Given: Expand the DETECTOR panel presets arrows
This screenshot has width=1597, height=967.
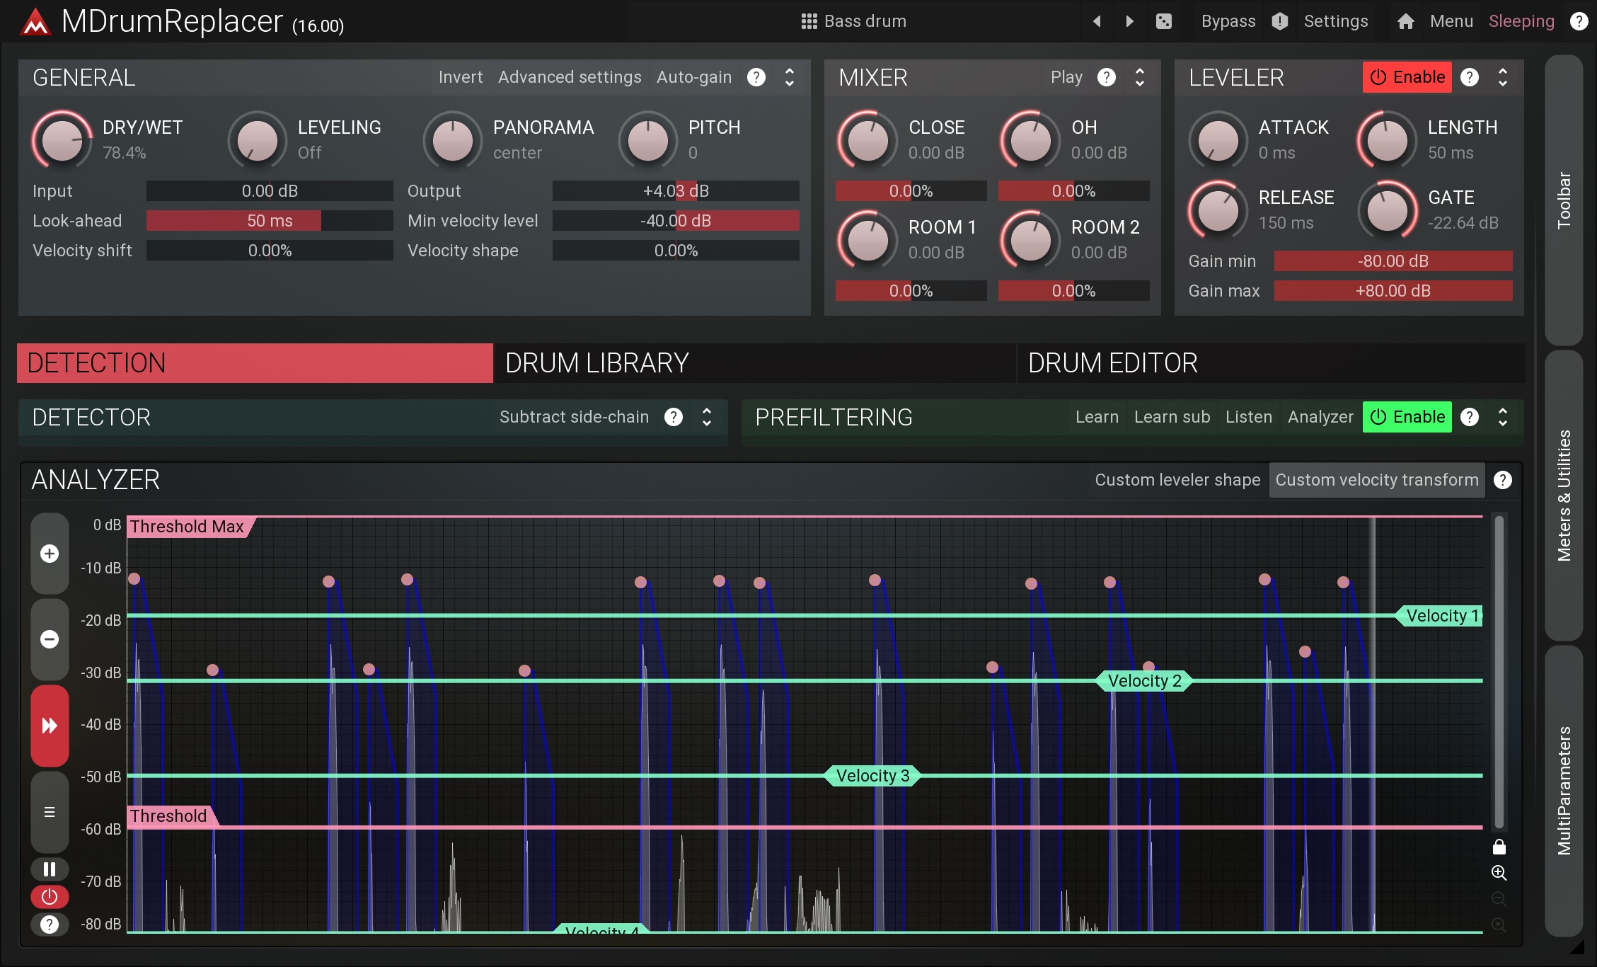Looking at the screenshot, I should point(707,417).
